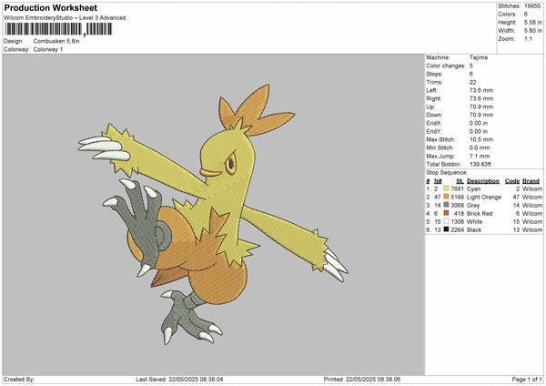Select the White thread color swatch
Viewport: 546px width, 386px height.
[446, 221]
